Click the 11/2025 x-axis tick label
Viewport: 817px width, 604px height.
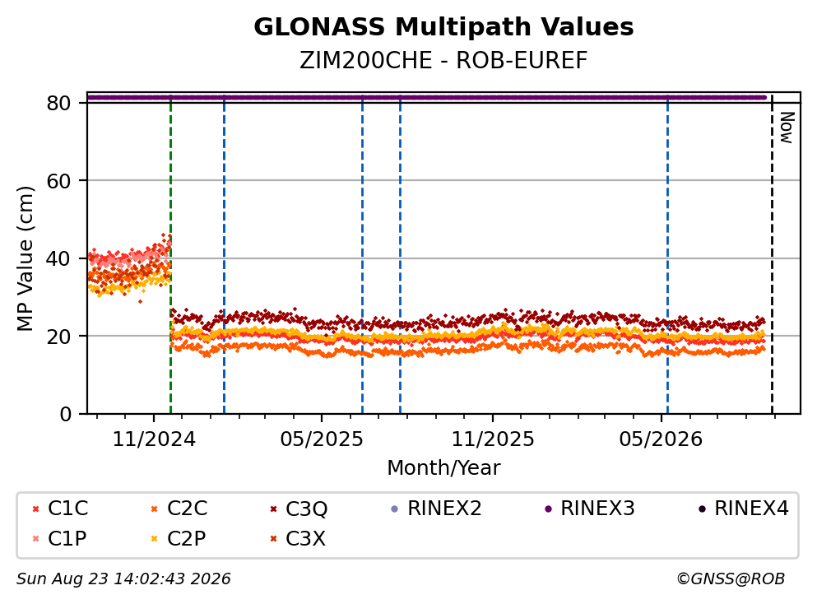coord(492,439)
